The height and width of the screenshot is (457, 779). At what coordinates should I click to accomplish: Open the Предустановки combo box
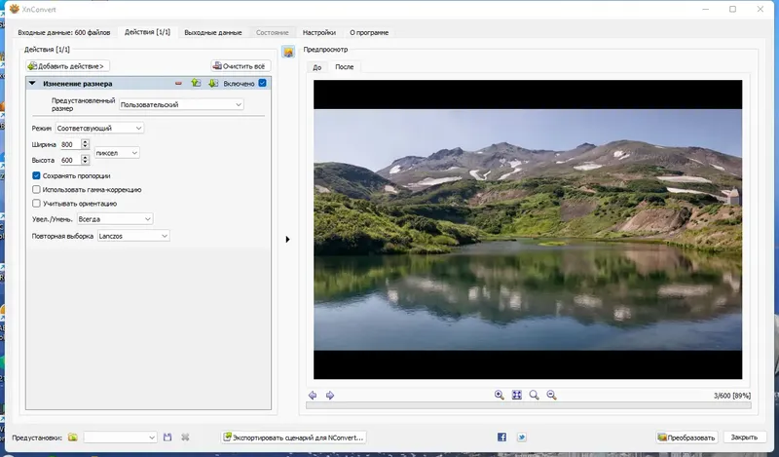point(120,438)
